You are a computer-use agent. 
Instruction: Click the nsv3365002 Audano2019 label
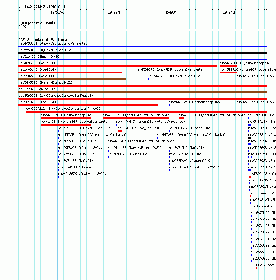(191, 161)
